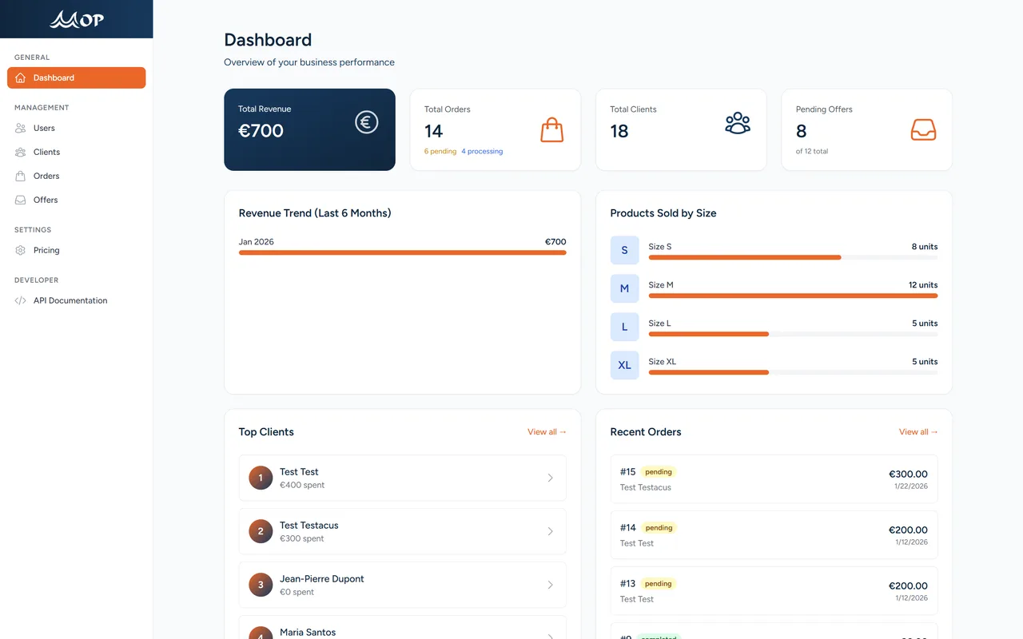Open the Total Clients card
Screen dimensions: 1023x639
681,129
